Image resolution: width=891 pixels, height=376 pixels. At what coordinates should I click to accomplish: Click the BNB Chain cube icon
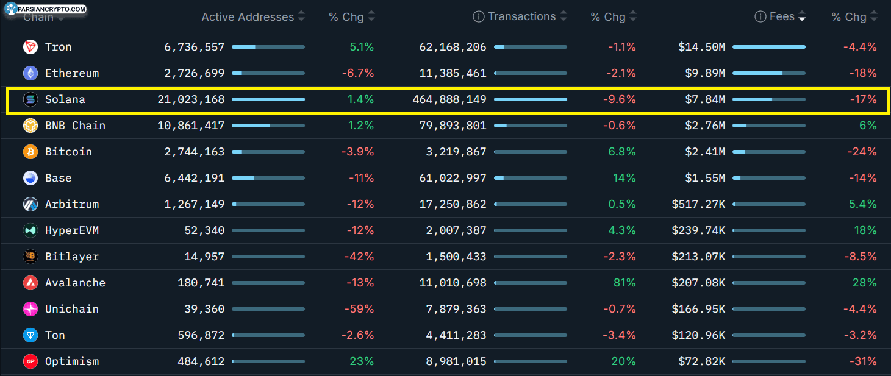pos(30,126)
